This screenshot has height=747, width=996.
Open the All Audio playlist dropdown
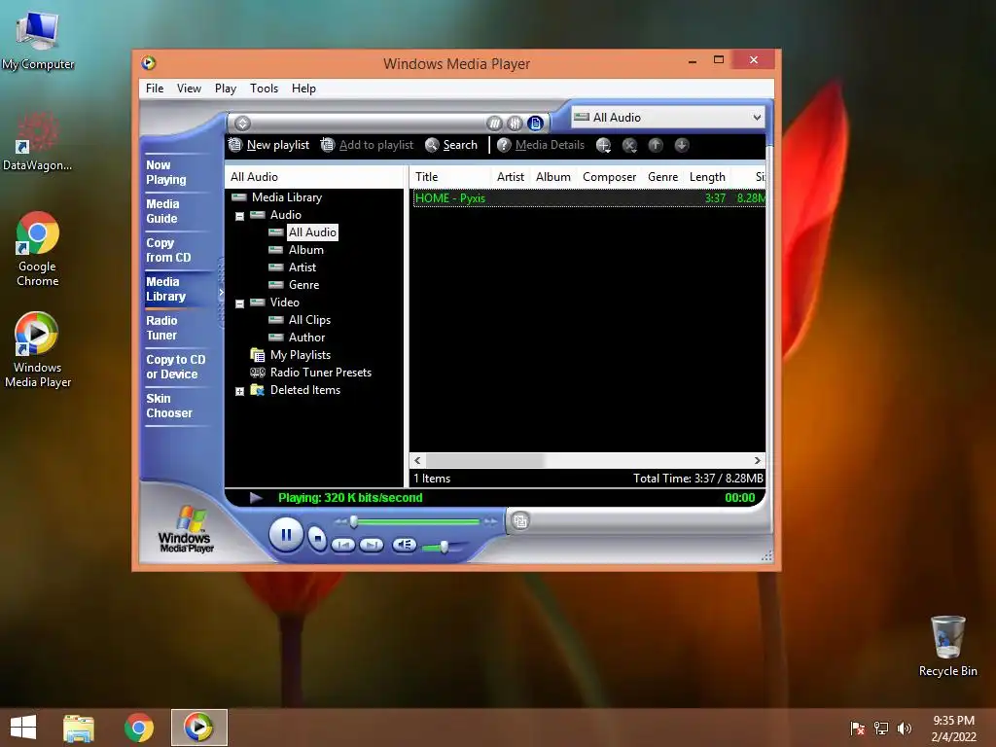tap(668, 117)
